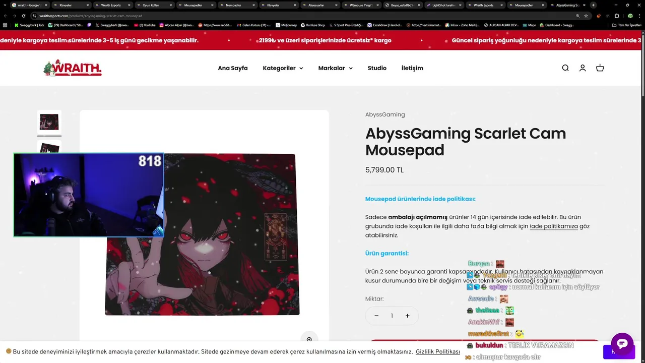Increase quantity with the plus button
This screenshot has width=645, height=363.
coord(407,316)
